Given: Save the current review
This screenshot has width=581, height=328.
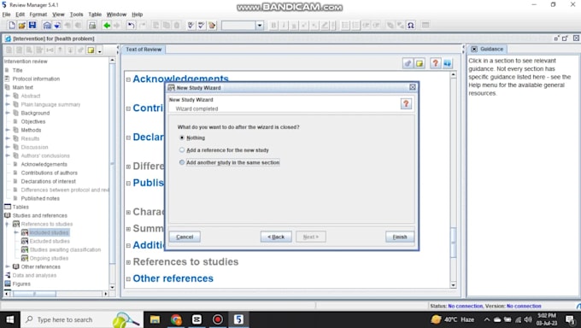Looking at the screenshot, I should pos(32,26).
